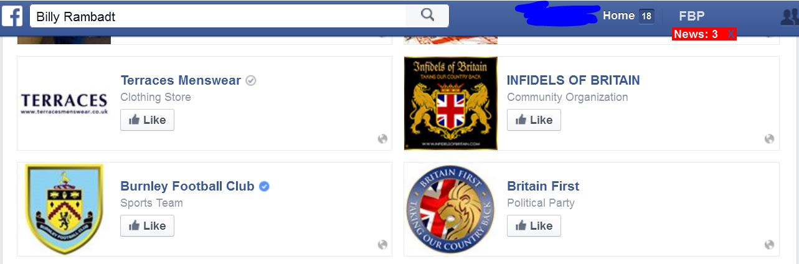Click the globe icon in Britain First card
799x264 pixels.
[770, 245]
